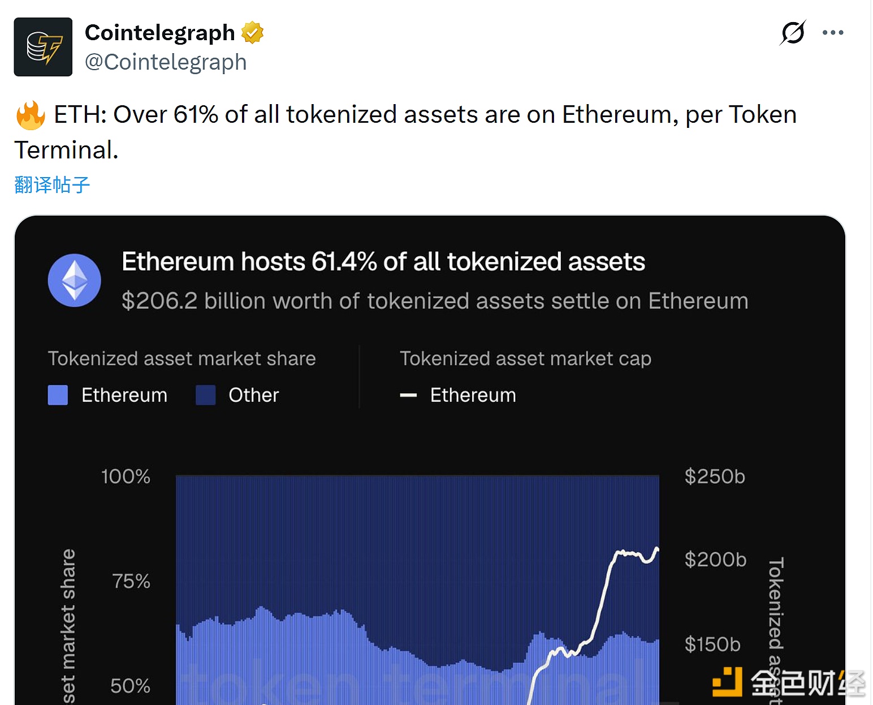873x705 pixels.
Task: Click the translate post link
Action: pyautogui.click(x=52, y=185)
